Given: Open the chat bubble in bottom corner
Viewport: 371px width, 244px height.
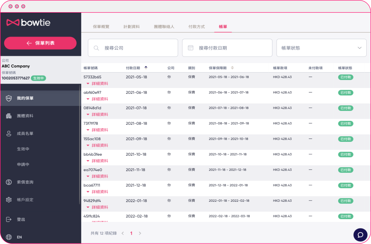Looking at the screenshot, I should coord(360,235).
